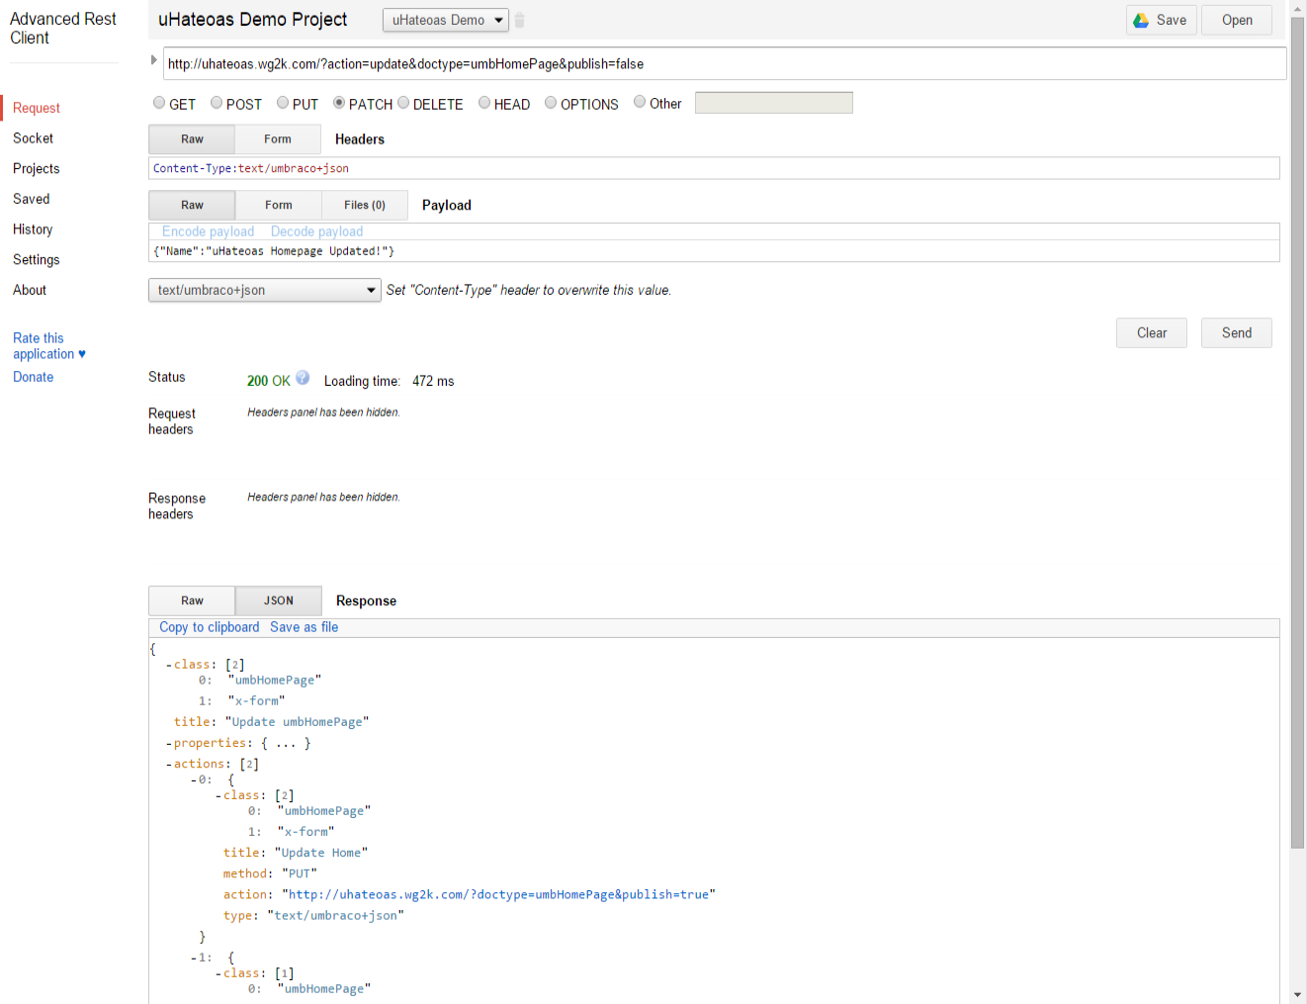
Task: Copy response to clipboard
Action: point(210,627)
